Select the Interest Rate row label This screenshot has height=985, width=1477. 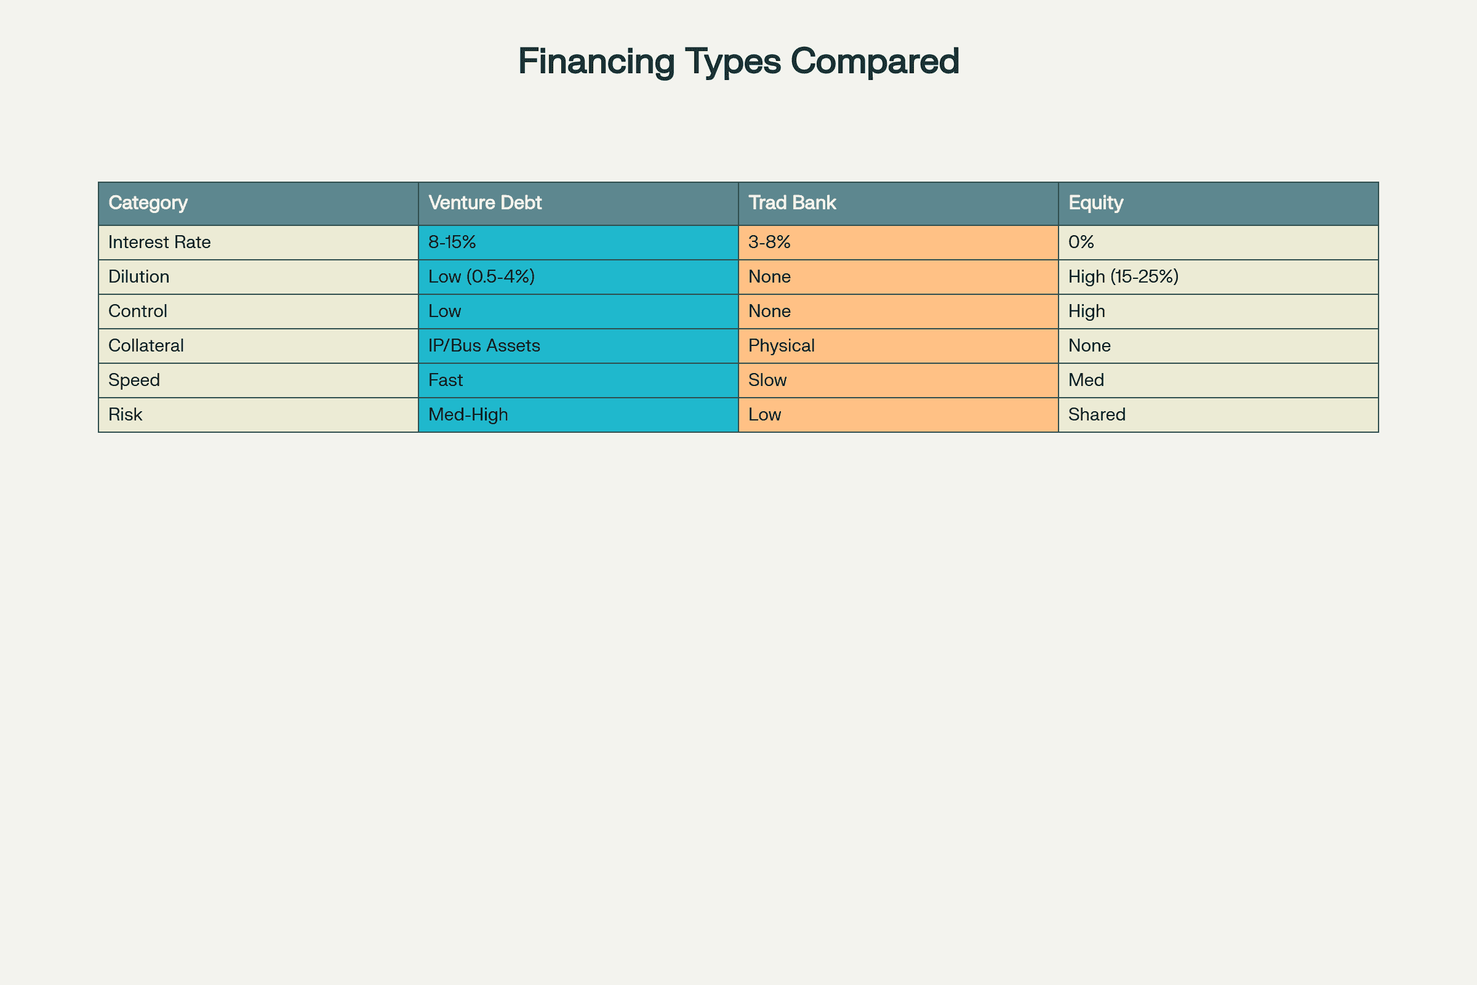tap(159, 243)
